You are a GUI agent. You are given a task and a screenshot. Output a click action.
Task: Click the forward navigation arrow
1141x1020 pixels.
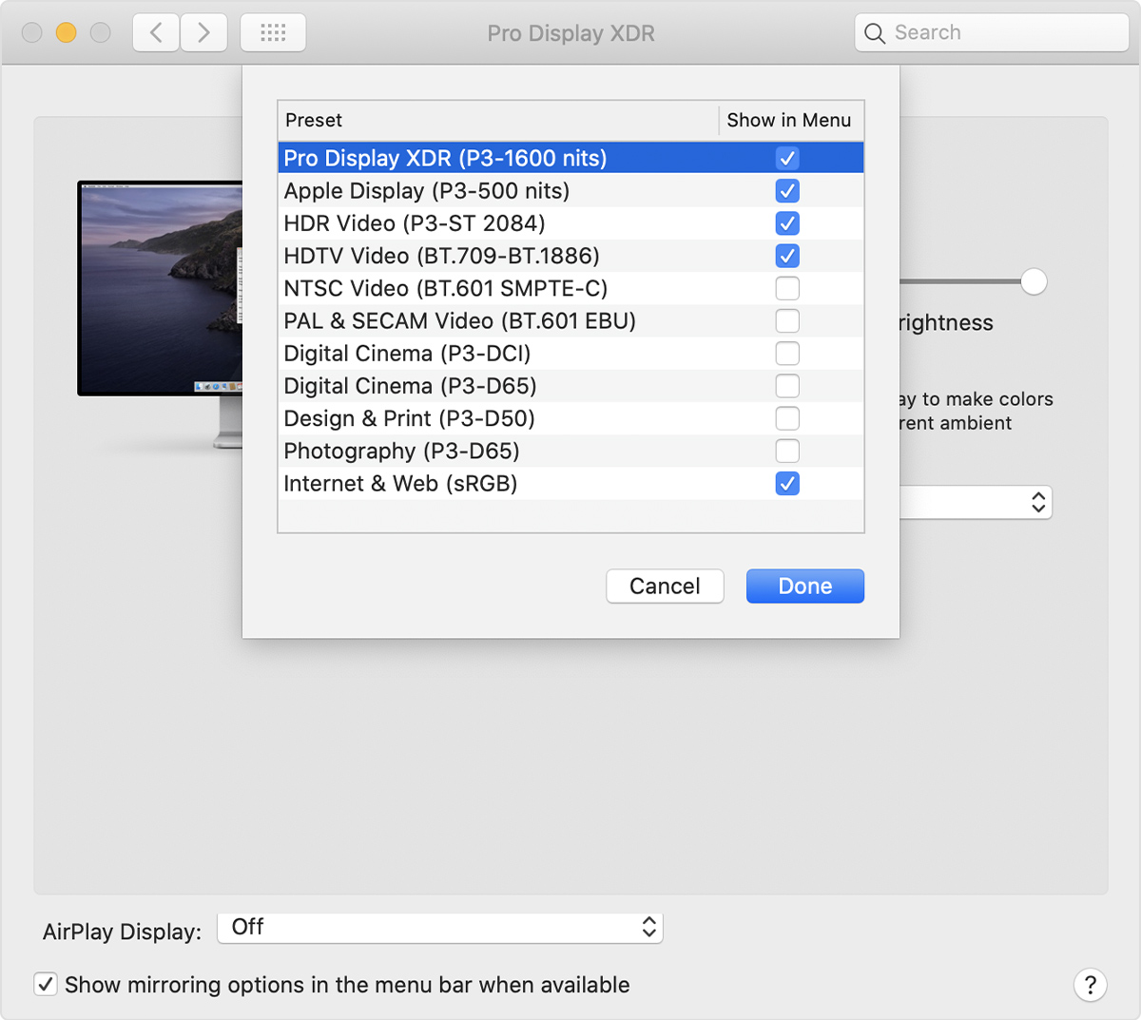(x=203, y=31)
